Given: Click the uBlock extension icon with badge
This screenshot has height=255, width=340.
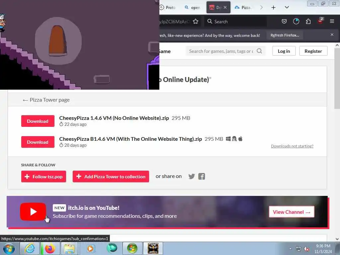Looking at the screenshot, I should pos(320,21).
